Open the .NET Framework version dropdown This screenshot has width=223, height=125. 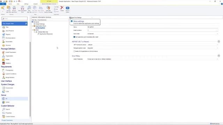153,45
